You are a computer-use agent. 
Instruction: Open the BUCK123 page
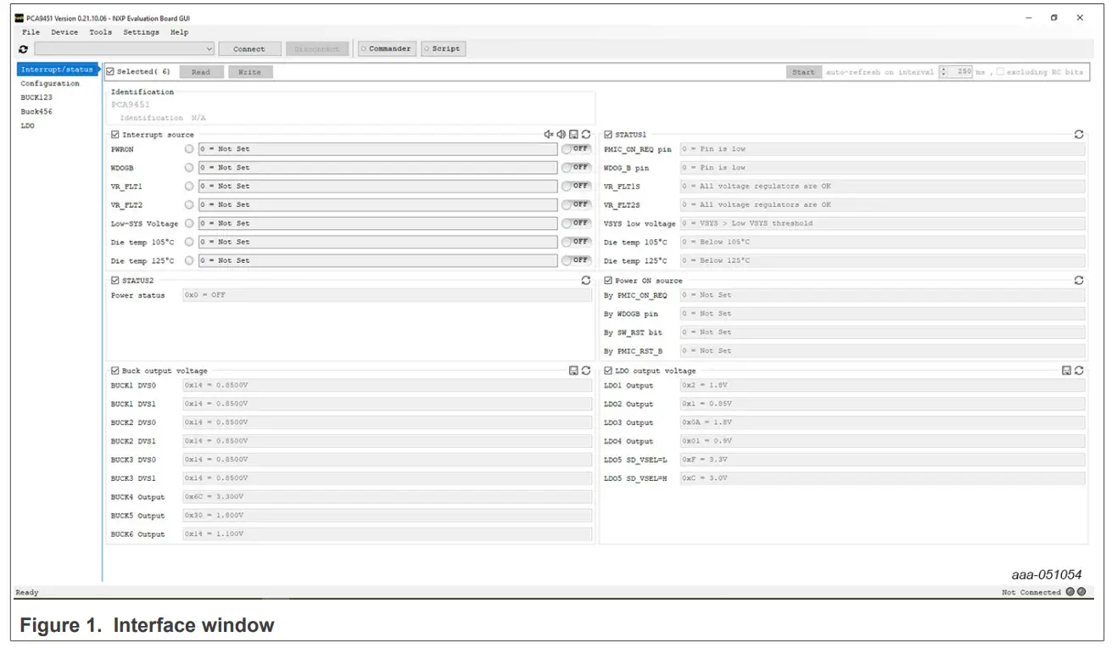(36, 98)
